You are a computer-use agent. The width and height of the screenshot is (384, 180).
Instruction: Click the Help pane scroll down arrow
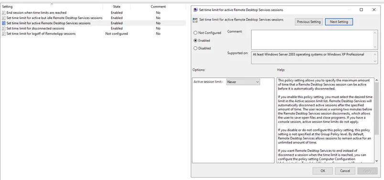(376, 160)
